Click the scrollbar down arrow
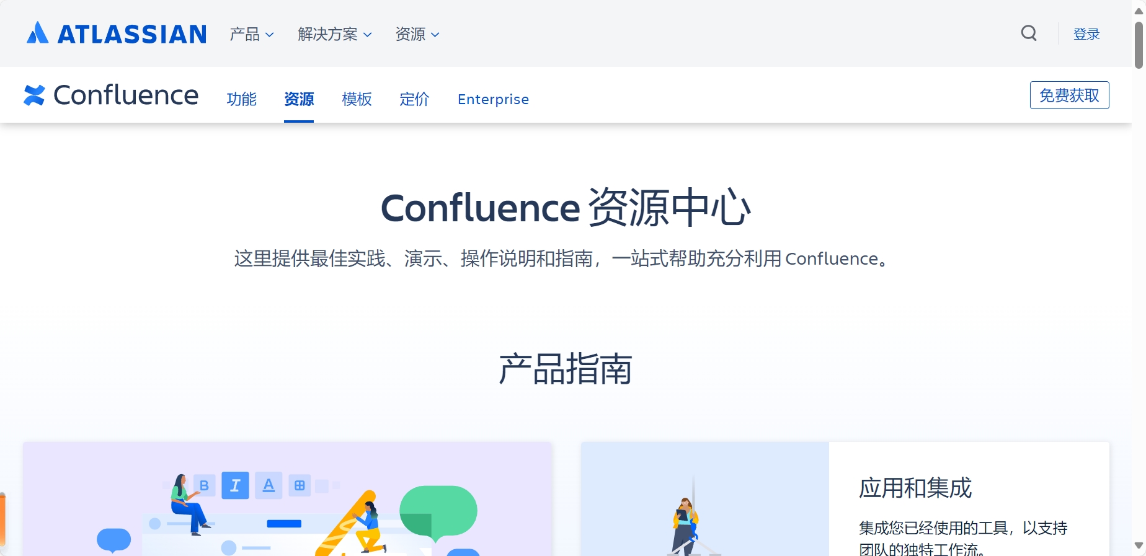The width and height of the screenshot is (1146, 556). click(x=1139, y=546)
